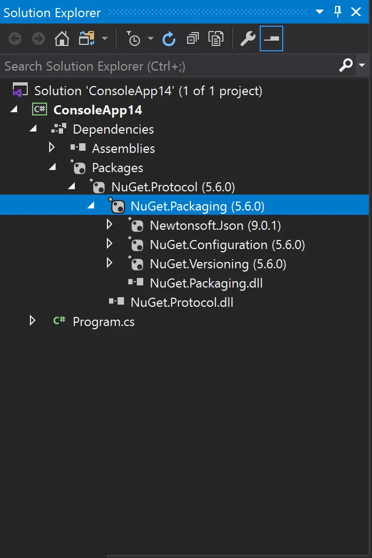Click the NuGet.Versioning package icon
The width and height of the screenshot is (372, 558).
pos(137,264)
